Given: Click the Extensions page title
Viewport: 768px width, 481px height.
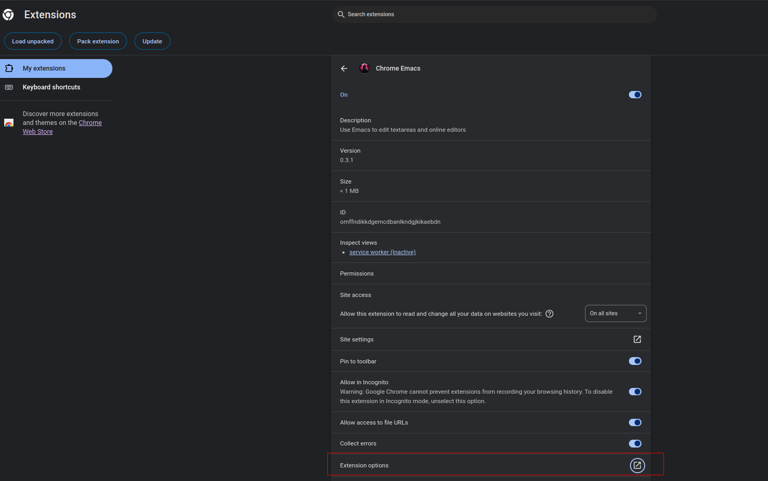Looking at the screenshot, I should [50, 15].
